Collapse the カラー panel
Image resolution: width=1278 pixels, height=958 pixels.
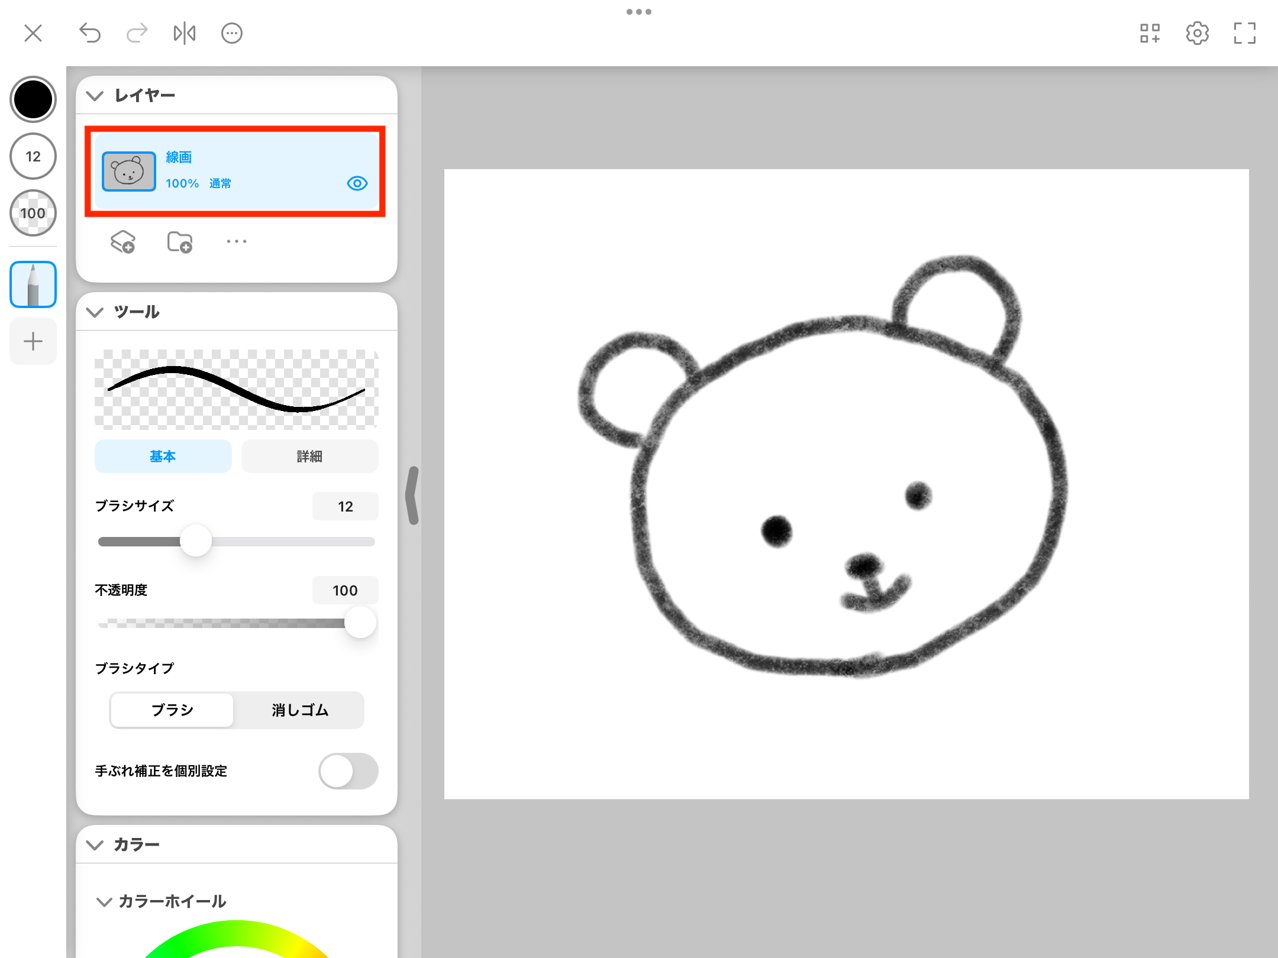(95, 844)
